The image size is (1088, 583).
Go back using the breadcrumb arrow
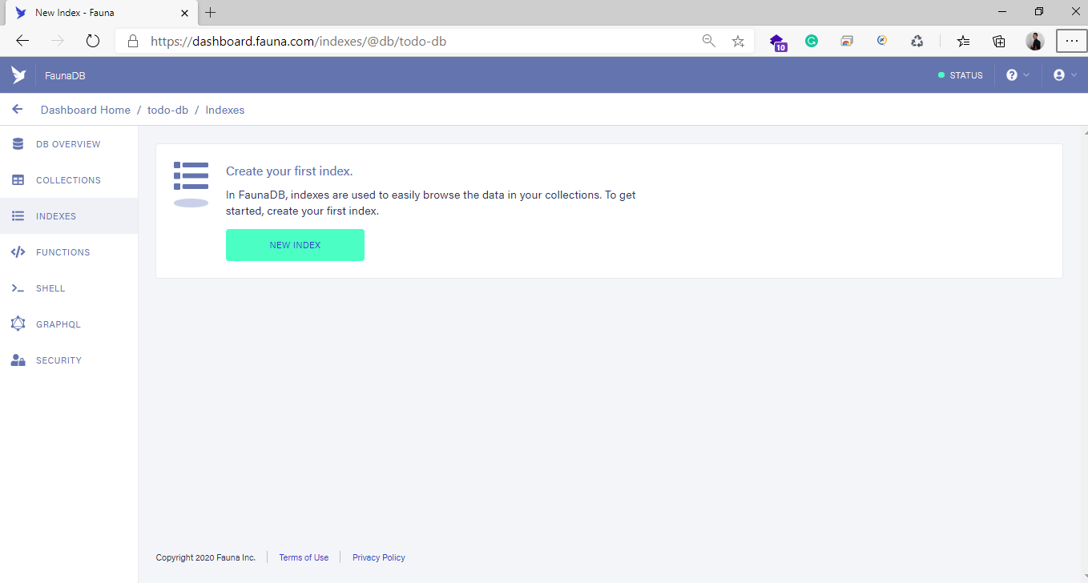pyautogui.click(x=18, y=110)
